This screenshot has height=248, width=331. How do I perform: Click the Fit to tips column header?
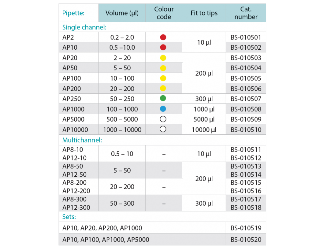click(204, 13)
